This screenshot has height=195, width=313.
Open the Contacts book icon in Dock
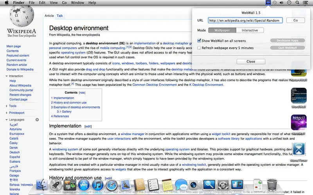(139, 185)
